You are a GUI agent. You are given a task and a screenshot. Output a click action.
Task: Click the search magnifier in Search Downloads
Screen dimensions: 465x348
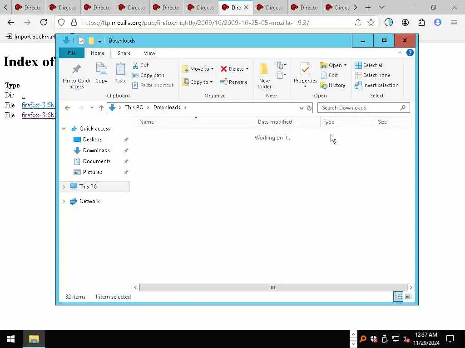403,108
